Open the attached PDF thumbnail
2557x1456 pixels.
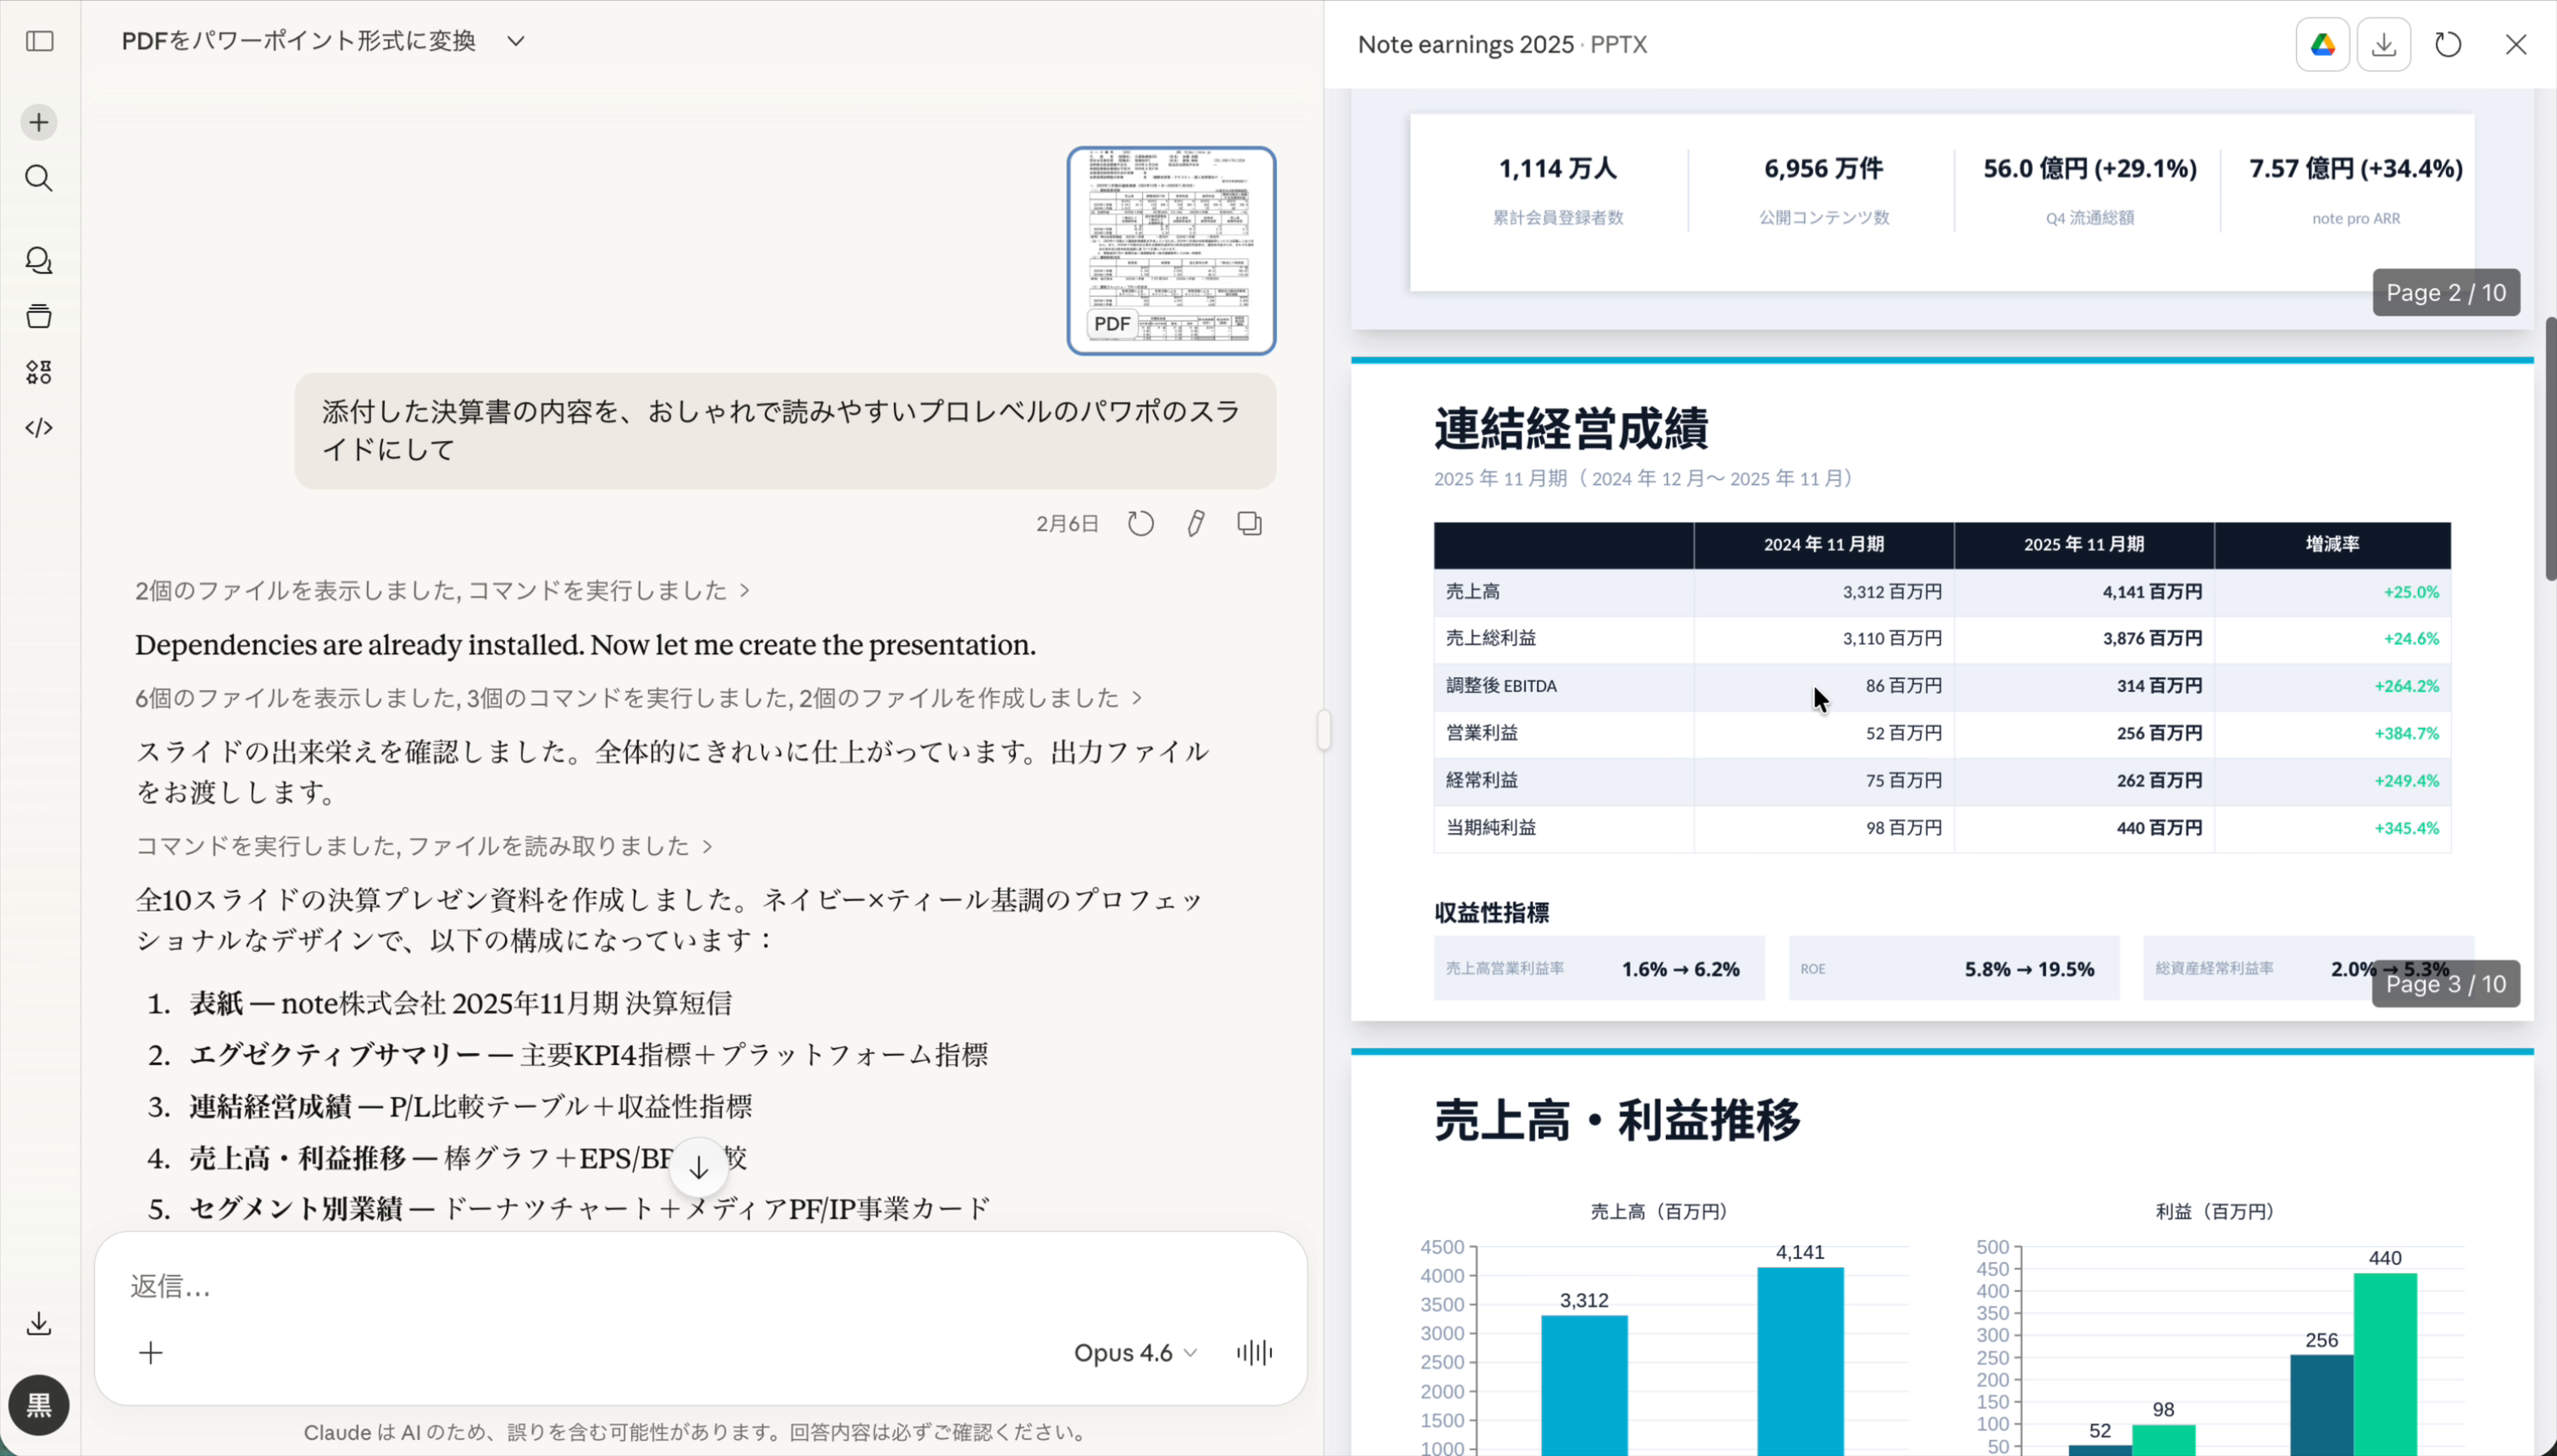click(x=1171, y=249)
